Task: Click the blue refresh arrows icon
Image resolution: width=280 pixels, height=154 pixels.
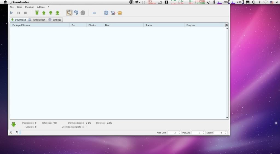Action: (106, 13)
